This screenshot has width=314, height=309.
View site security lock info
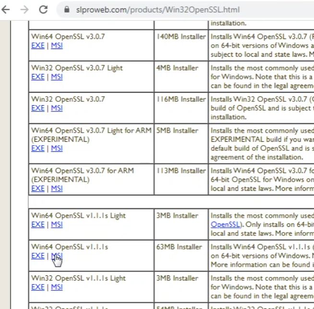pyautogui.click(x=67, y=10)
